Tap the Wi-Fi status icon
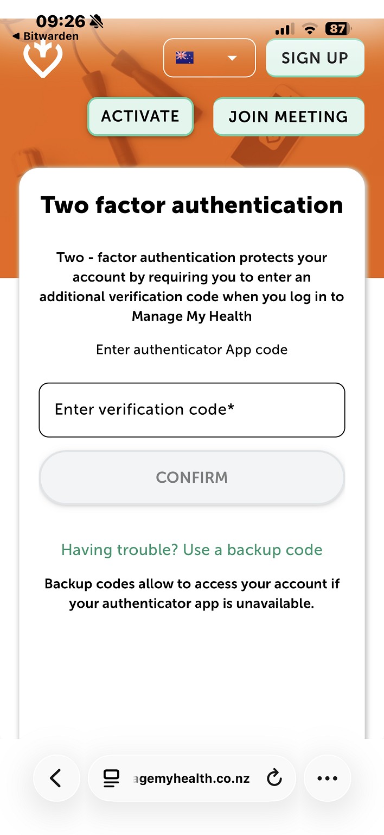This screenshot has height=835, width=384. coord(310,29)
